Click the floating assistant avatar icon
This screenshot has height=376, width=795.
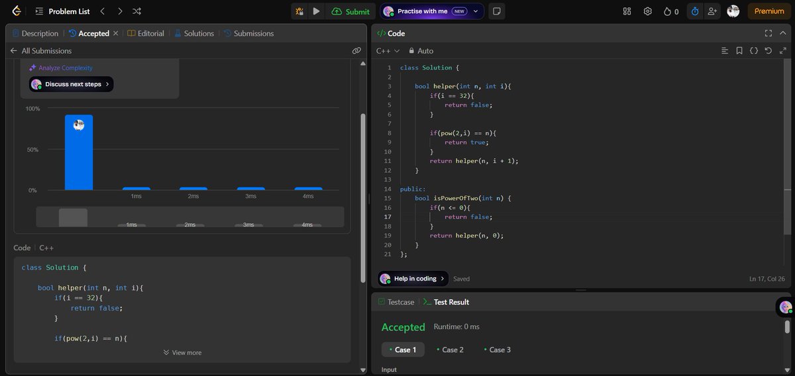tap(786, 307)
